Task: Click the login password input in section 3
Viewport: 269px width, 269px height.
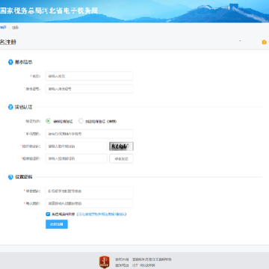Action: pos(89,191)
